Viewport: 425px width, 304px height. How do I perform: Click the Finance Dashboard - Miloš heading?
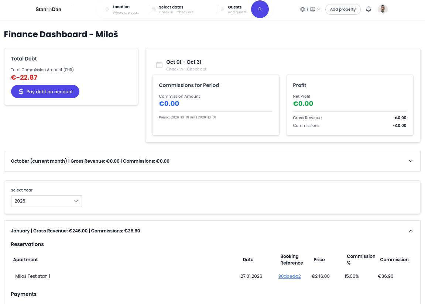coord(61,34)
